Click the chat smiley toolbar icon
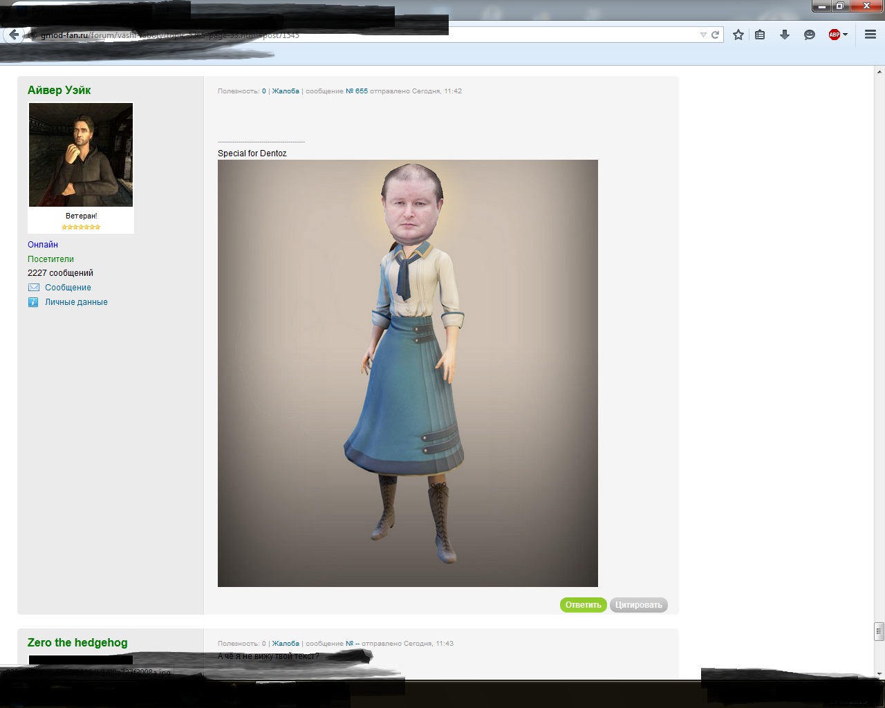 tap(810, 35)
